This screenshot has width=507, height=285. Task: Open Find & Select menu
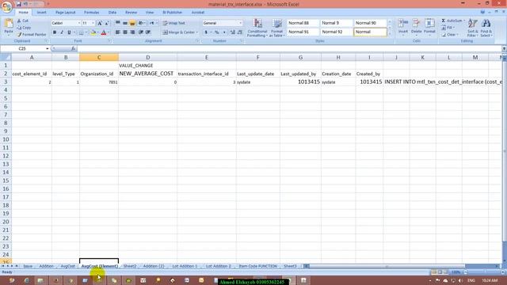[x=486, y=28]
